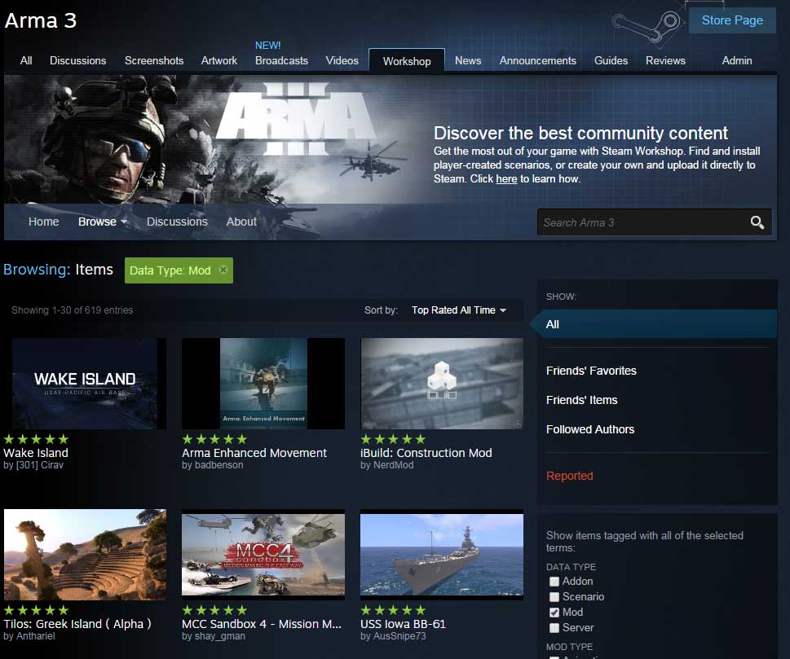Viewport: 790px width, 659px height.
Task: Open author [301] Cirav's profile
Action: coord(40,465)
